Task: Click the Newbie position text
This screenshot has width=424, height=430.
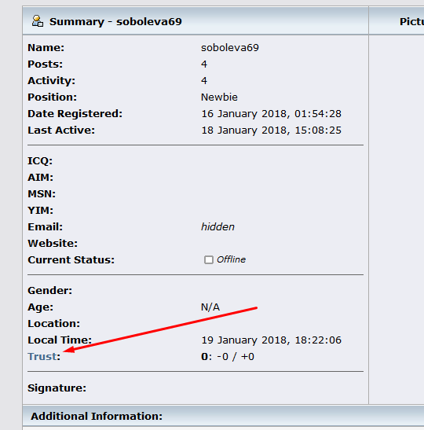Action: [219, 97]
